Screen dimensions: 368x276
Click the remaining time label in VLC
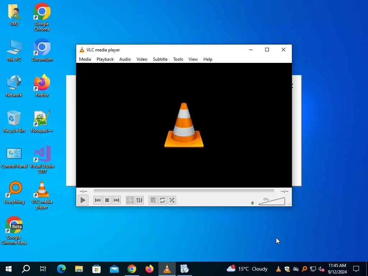[x=285, y=191]
